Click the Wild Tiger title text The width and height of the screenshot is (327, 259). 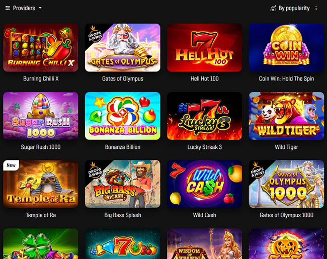tap(286, 147)
